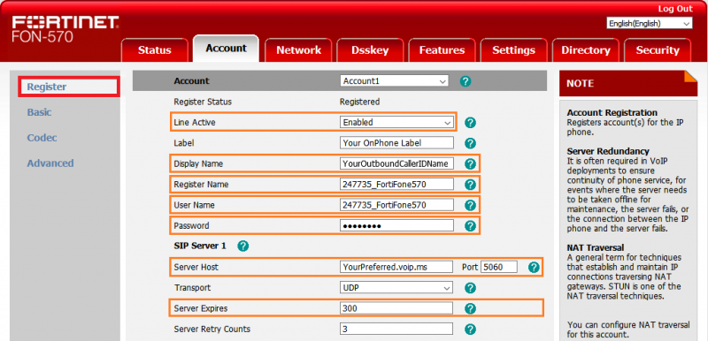Viewport: 708px width, 341px height.
Task: Click the Server Host input field
Action: (396, 267)
